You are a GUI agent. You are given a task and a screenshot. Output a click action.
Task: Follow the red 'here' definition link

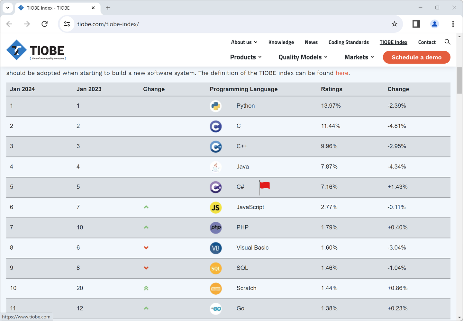pos(342,73)
